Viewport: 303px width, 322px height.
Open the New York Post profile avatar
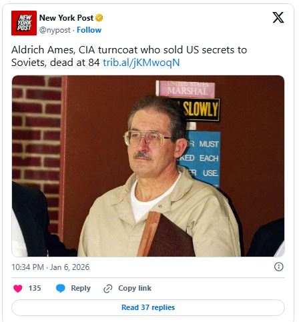[x=24, y=23]
